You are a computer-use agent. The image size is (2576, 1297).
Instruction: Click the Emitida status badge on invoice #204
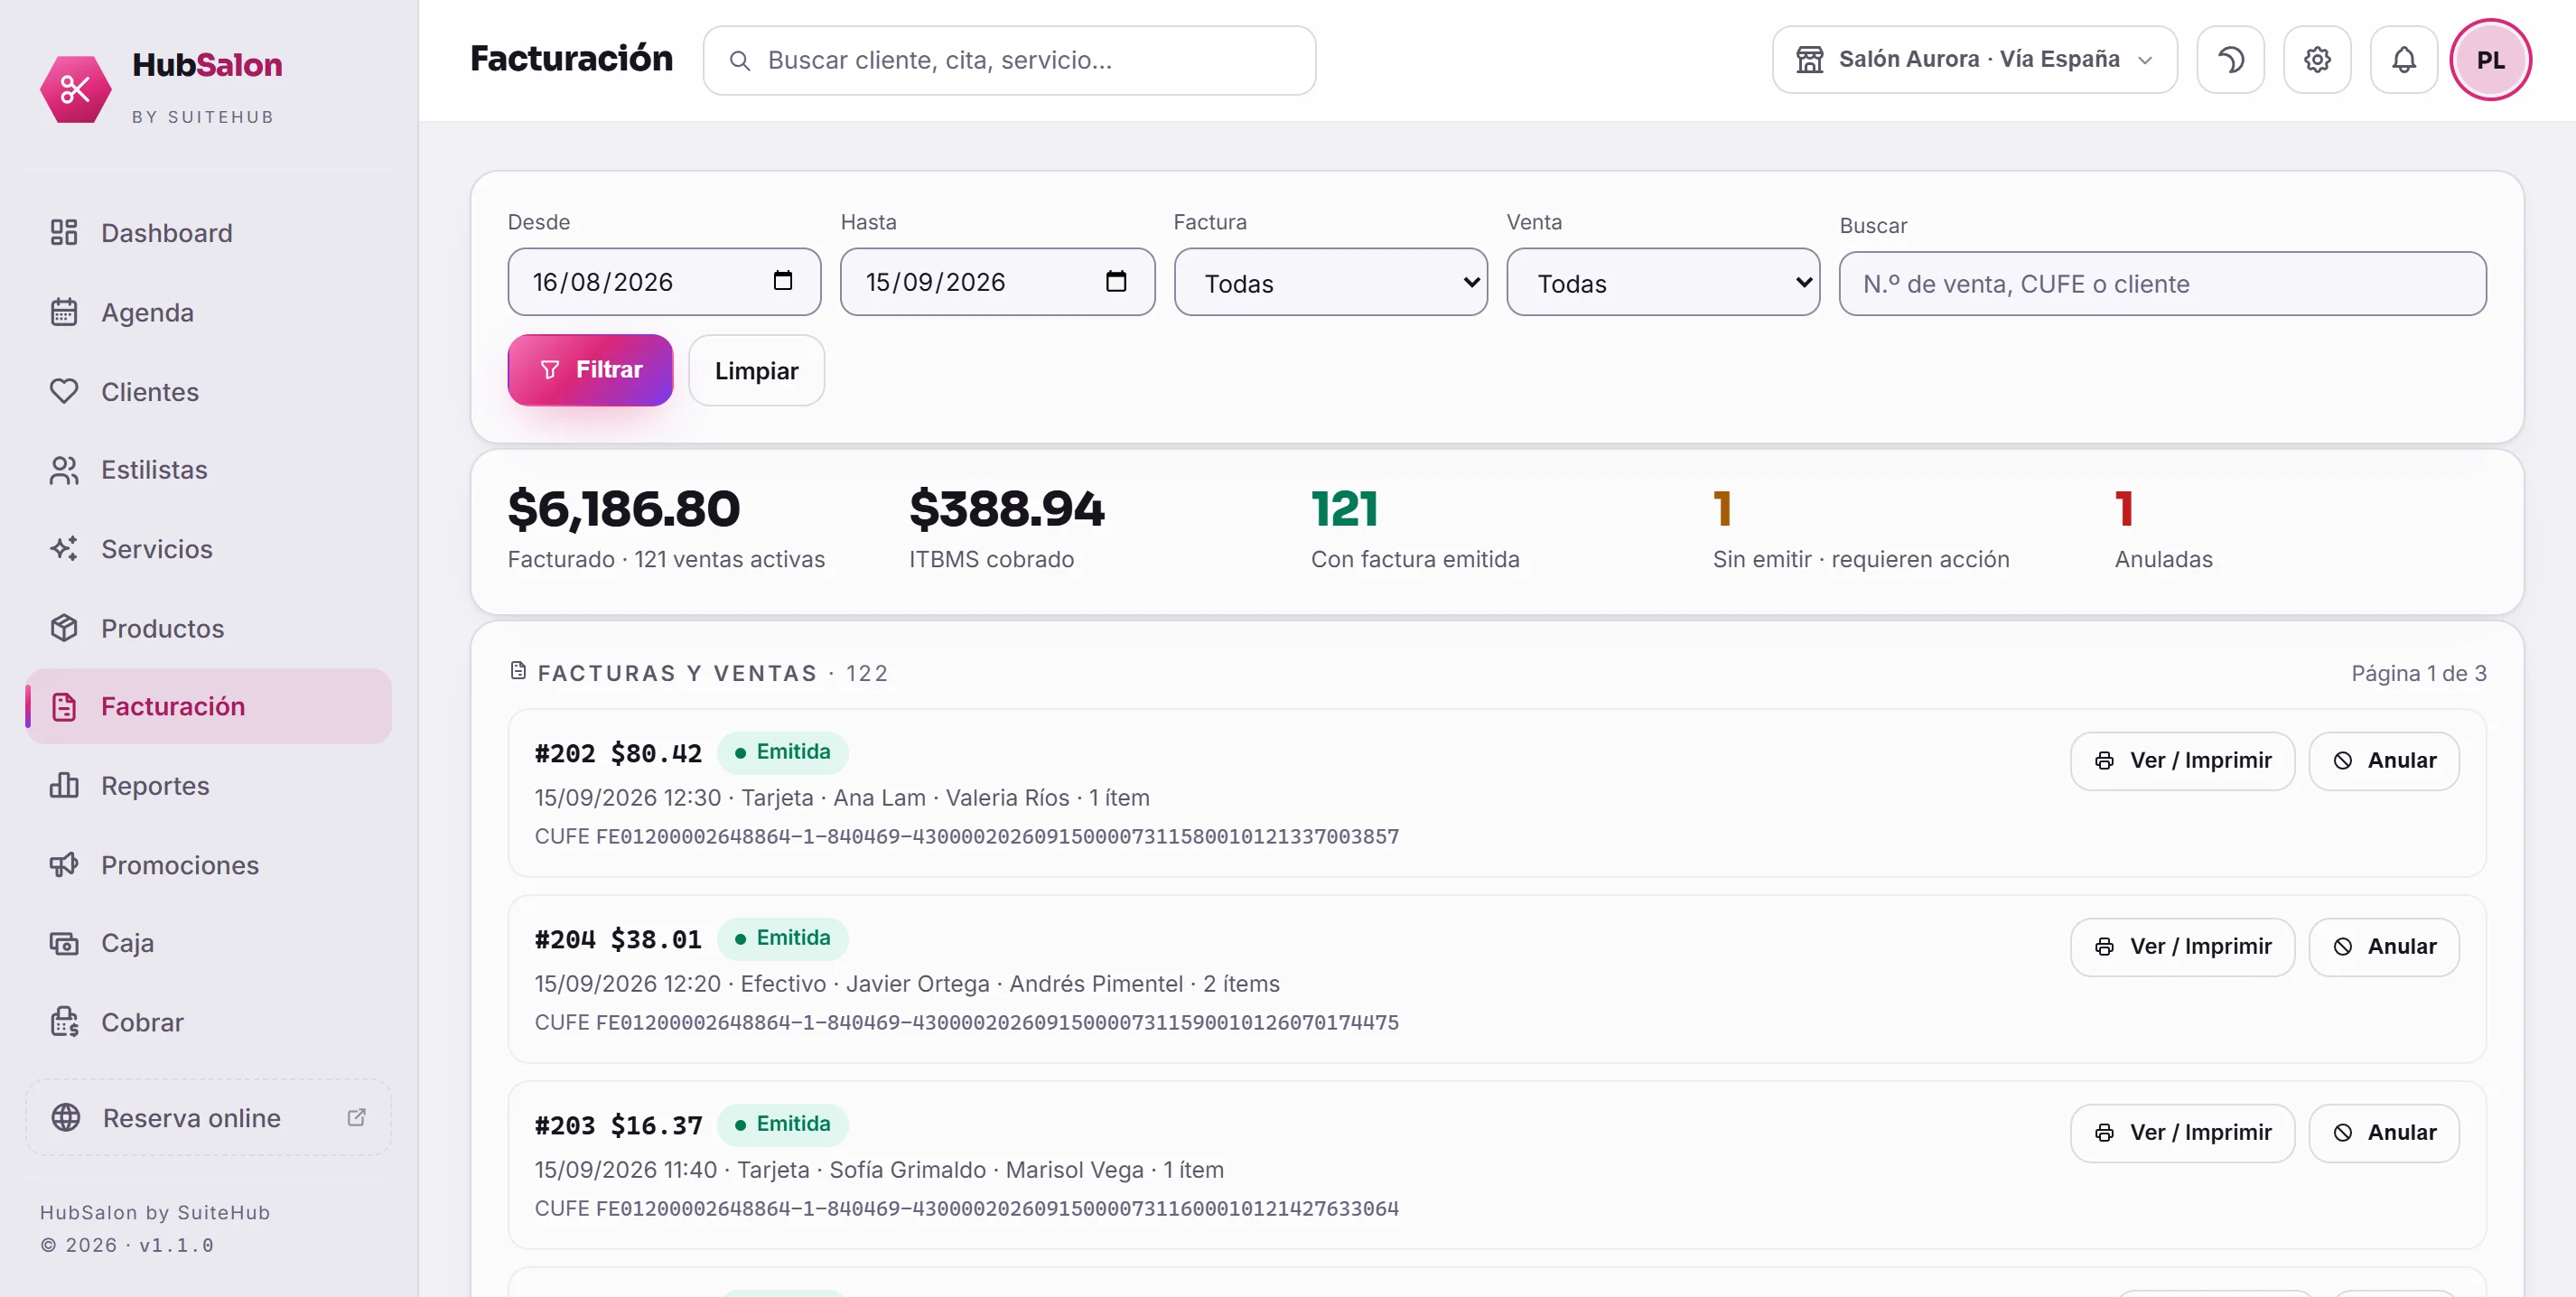pos(782,938)
